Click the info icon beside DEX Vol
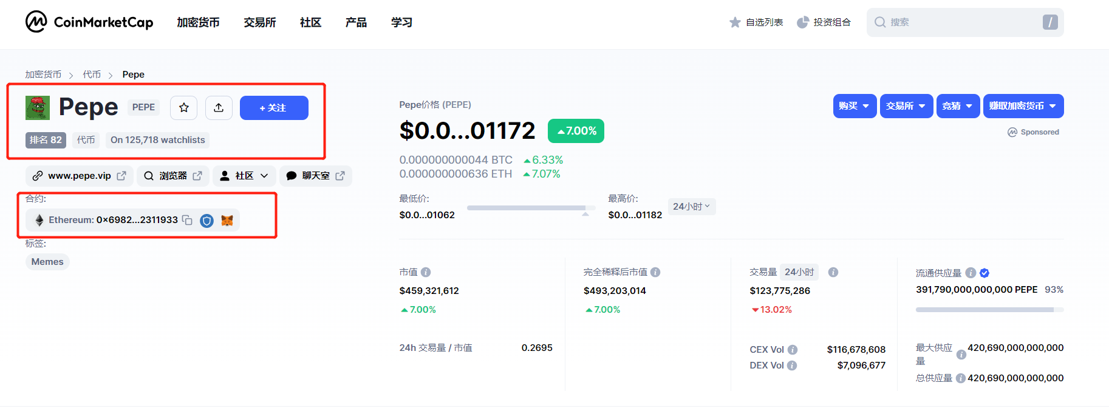The height and width of the screenshot is (417, 1109). pyautogui.click(x=792, y=365)
